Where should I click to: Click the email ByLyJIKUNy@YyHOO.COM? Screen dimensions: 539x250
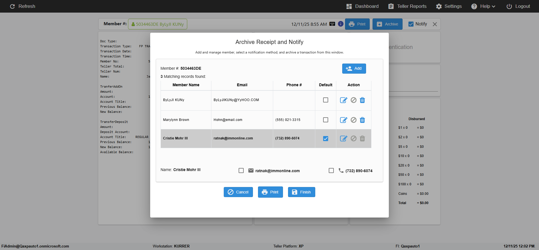pyautogui.click(x=236, y=100)
